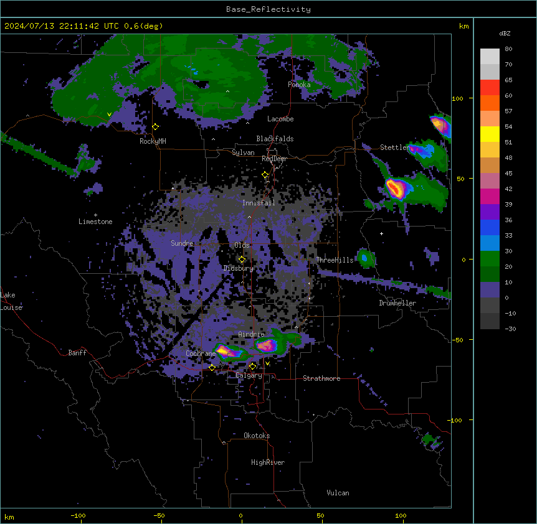
Task: Click the Blackfalds label
Action: click(275, 139)
